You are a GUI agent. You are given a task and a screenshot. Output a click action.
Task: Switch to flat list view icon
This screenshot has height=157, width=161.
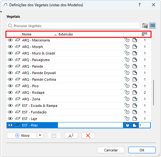[x=152, y=26]
